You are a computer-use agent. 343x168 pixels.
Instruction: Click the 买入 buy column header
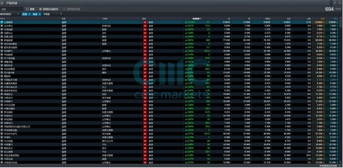(x=336, y=19)
